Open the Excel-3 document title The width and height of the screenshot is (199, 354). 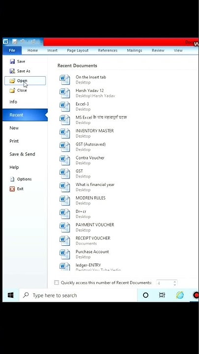click(82, 104)
